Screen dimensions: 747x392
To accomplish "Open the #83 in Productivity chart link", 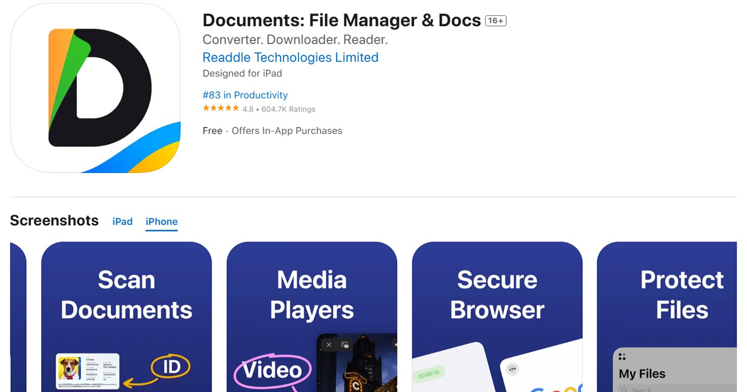I will click(x=245, y=95).
